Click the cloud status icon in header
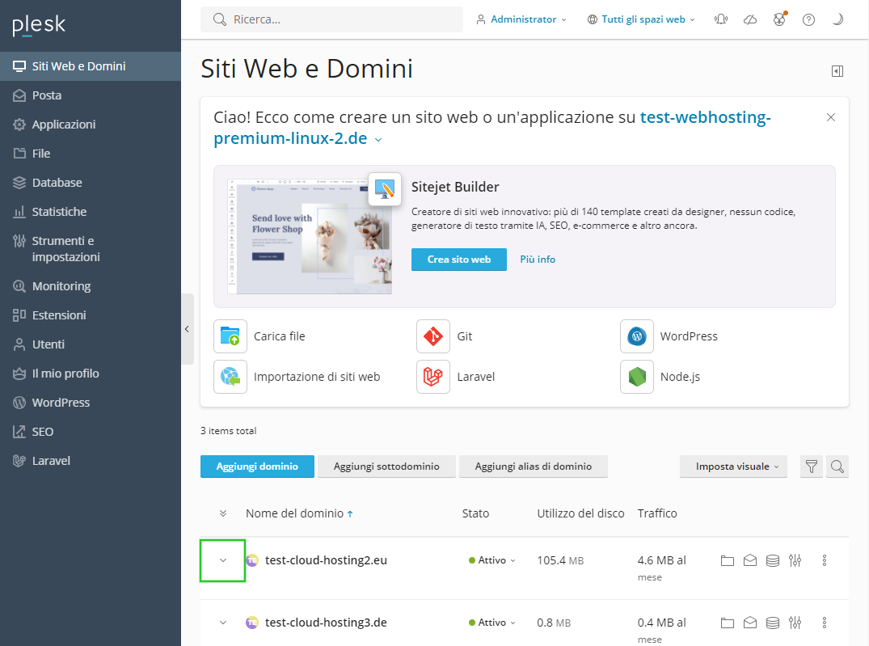The height and width of the screenshot is (646, 869). (x=750, y=20)
